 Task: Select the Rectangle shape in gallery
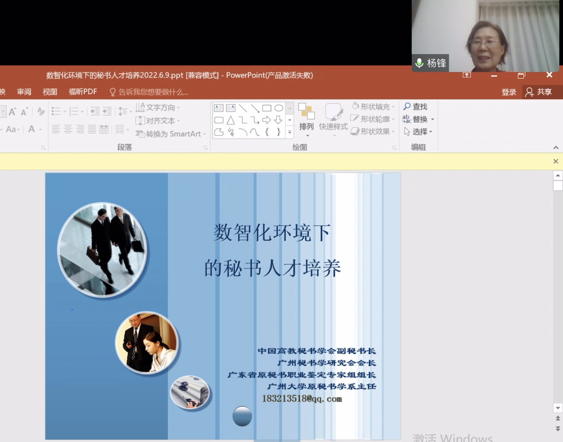(x=266, y=108)
